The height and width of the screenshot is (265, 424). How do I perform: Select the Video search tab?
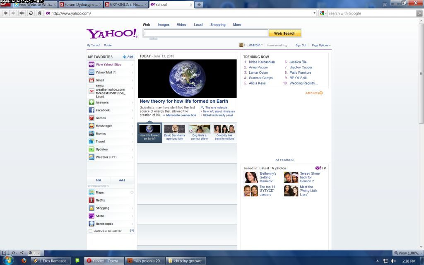(x=181, y=24)
